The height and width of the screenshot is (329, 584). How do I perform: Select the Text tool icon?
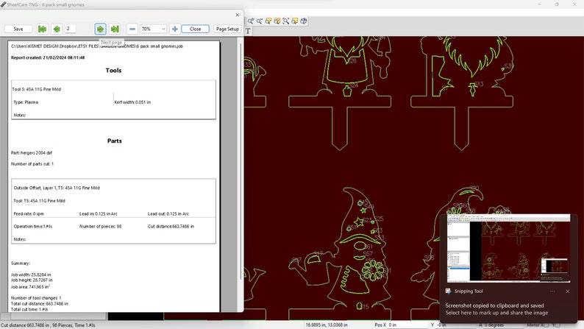[248, 31]
